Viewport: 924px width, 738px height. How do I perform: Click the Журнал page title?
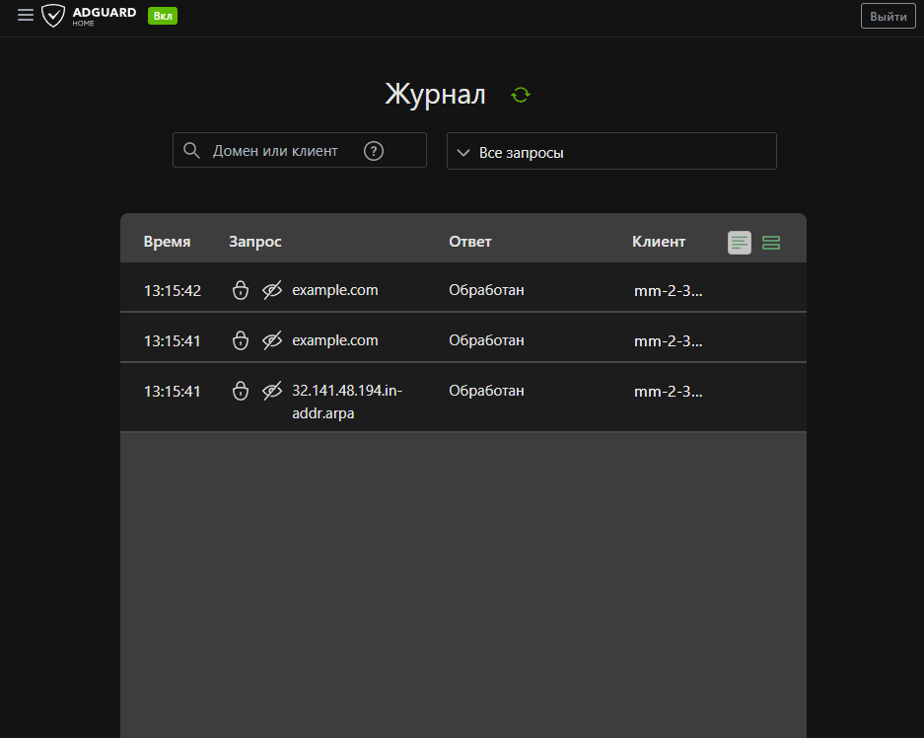click(436, 95)
